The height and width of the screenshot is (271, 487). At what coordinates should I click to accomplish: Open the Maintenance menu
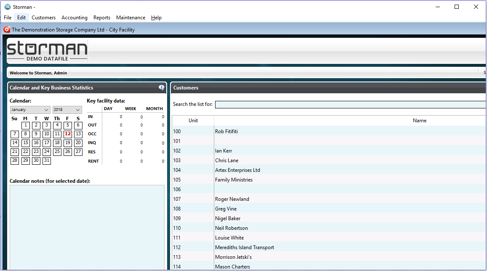131,18
